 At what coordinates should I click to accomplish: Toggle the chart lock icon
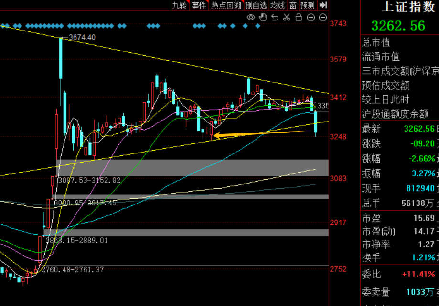point(299,17)
